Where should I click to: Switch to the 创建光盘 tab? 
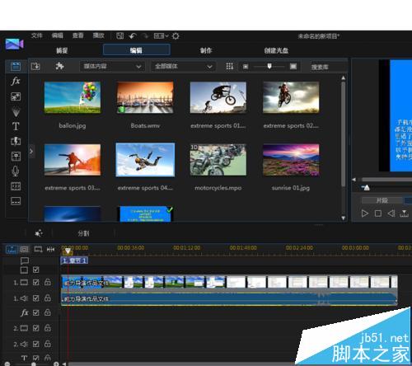(x=276, y=50)
